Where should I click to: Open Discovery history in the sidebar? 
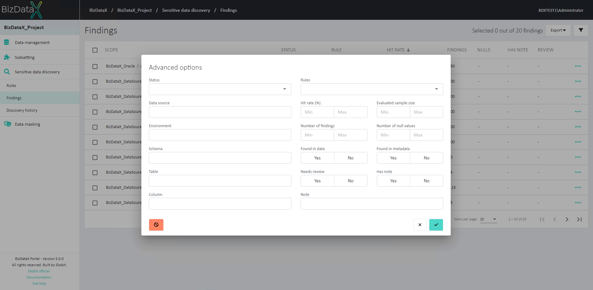[40, 110]
